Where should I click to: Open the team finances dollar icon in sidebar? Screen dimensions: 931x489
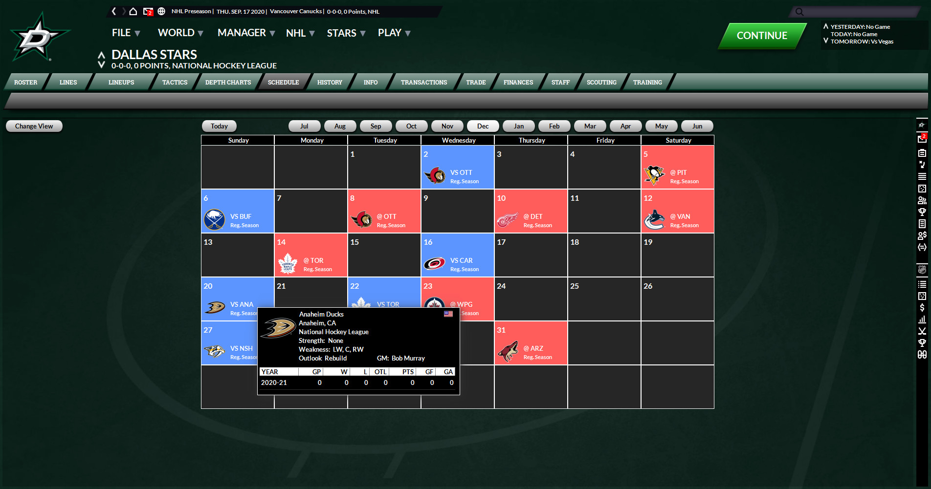click(923, 308)
